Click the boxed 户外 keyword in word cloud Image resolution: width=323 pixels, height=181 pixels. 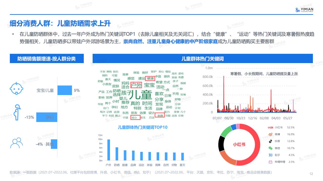coord(136,85)
